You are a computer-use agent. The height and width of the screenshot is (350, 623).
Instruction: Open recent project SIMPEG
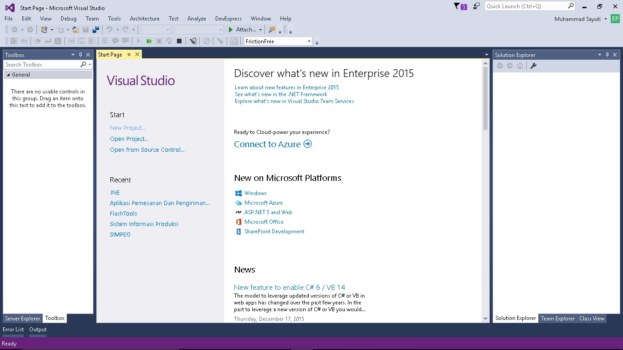click(x=120, y=235)
